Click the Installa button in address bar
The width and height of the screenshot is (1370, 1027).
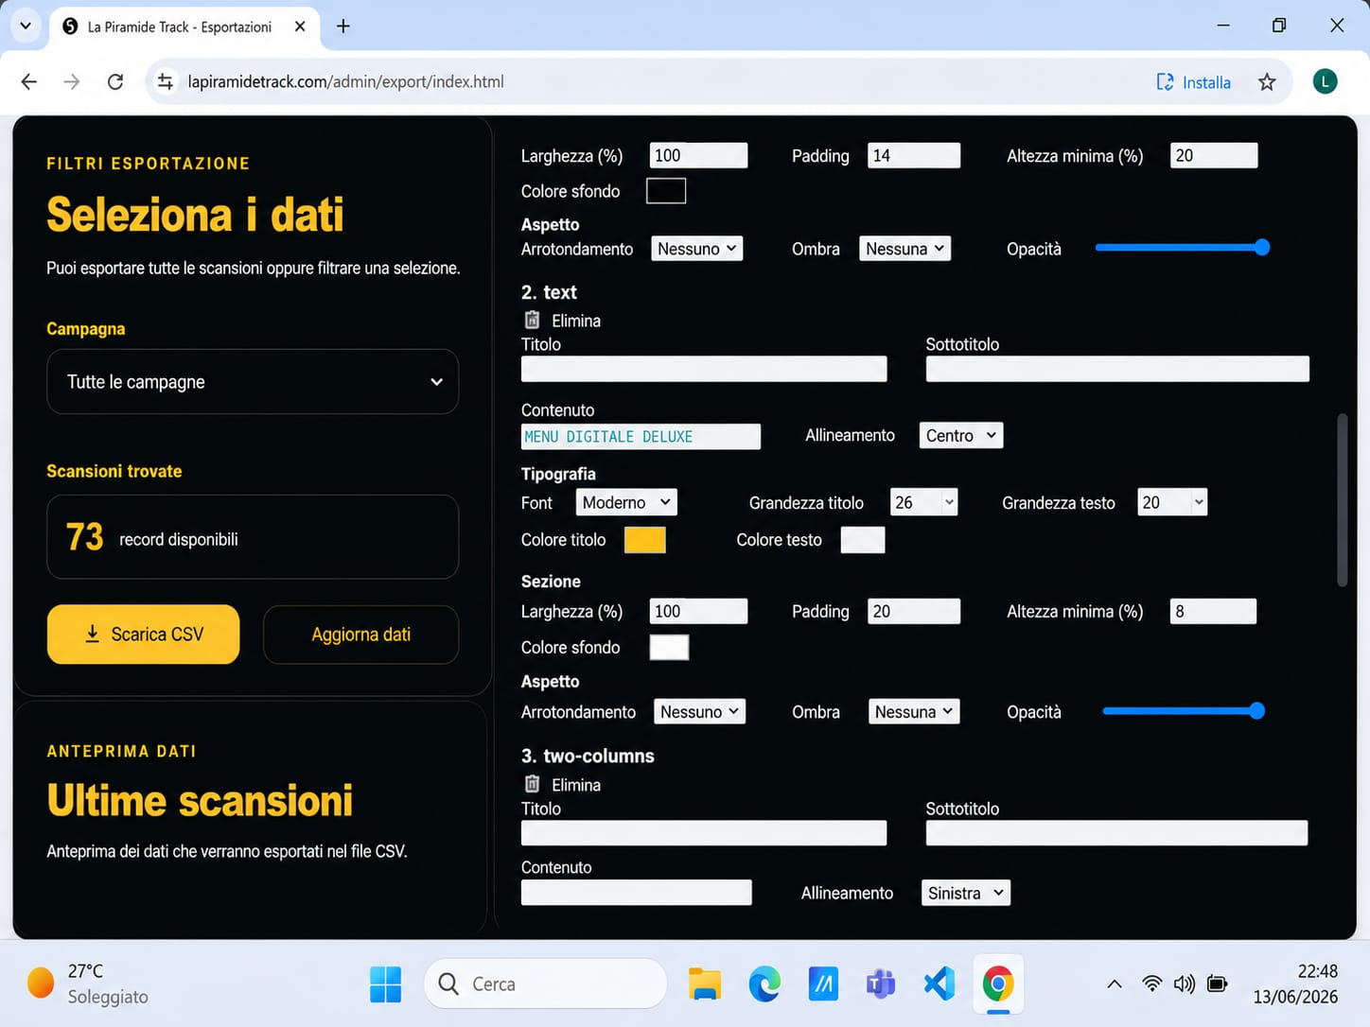click(1194, 82)
